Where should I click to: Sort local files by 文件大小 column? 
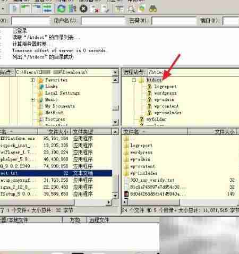pyautogui.click(x=54, y=132)
